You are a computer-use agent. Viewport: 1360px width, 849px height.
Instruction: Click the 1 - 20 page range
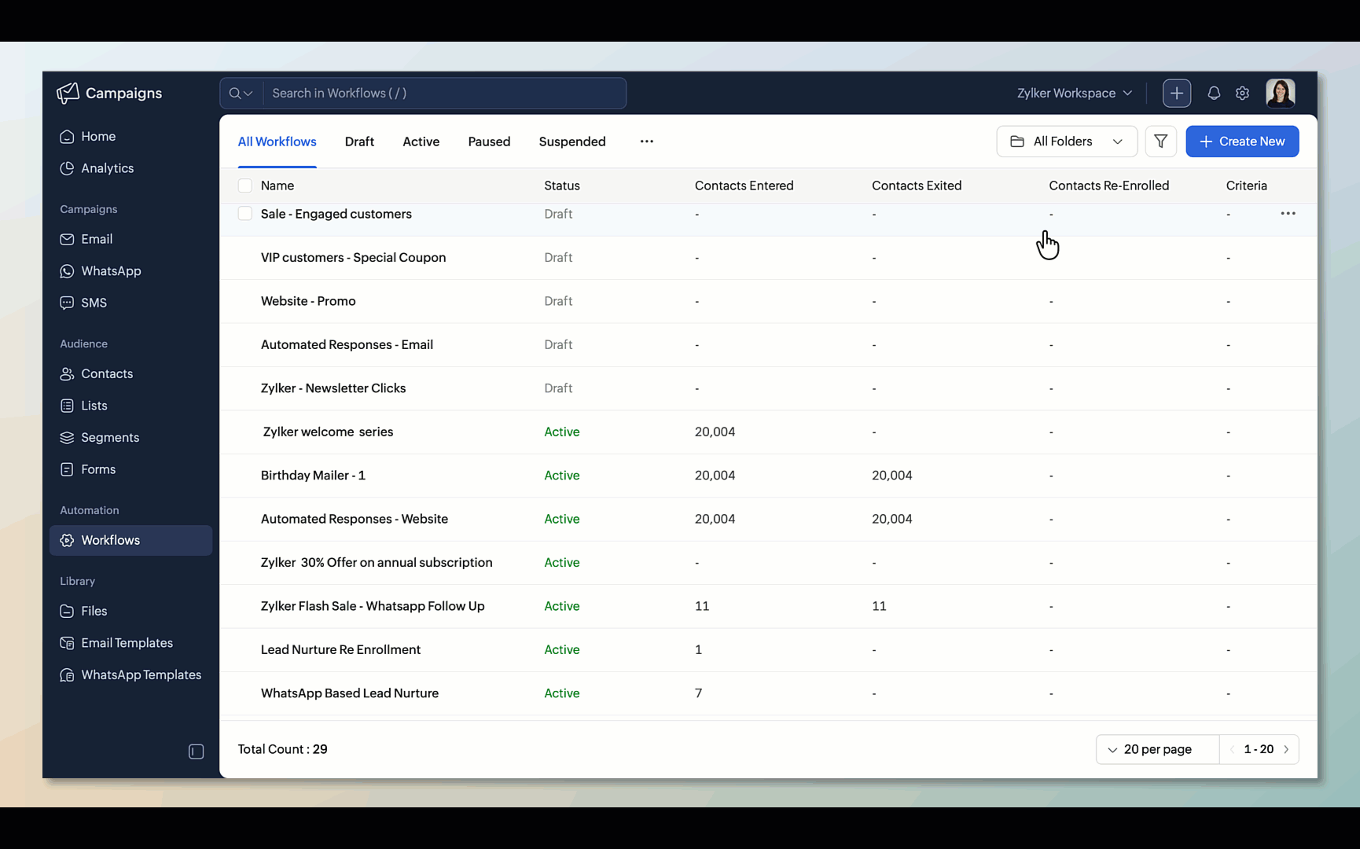pyautogui.click(x=1259, y=749)
